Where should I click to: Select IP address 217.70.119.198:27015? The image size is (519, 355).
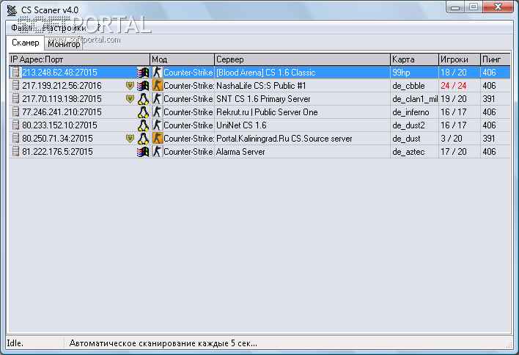62,99
